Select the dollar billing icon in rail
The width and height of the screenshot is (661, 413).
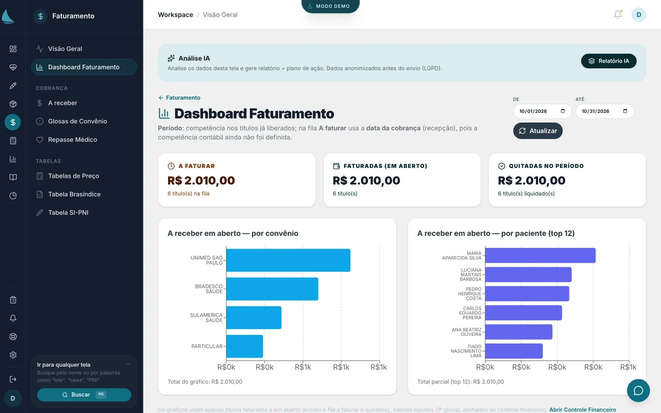pyautogui.click(x=13, y=122)
